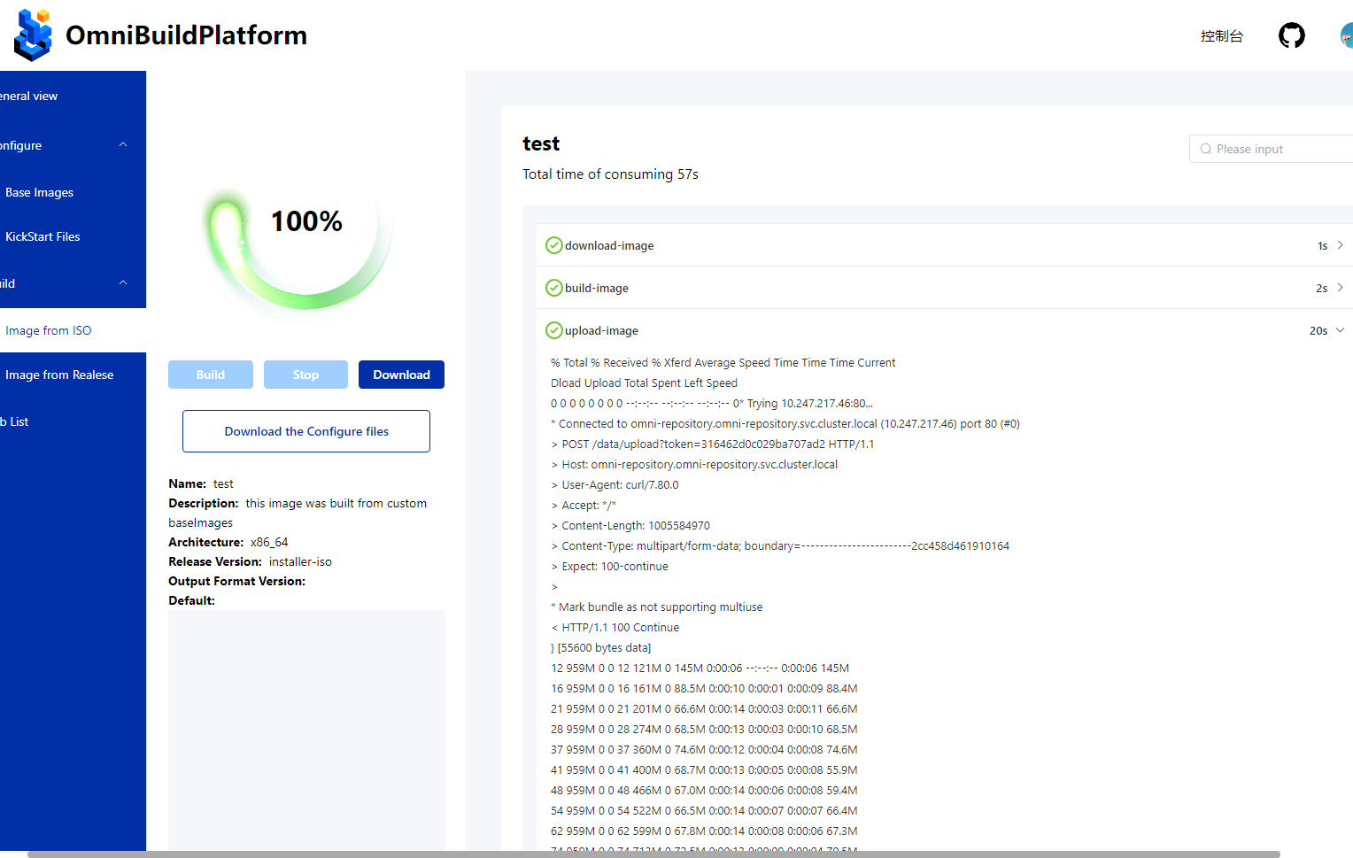Click the OmniBuildPlatform title text
The height and width of the screenshot is (858, 1353).
click(186, 35)
